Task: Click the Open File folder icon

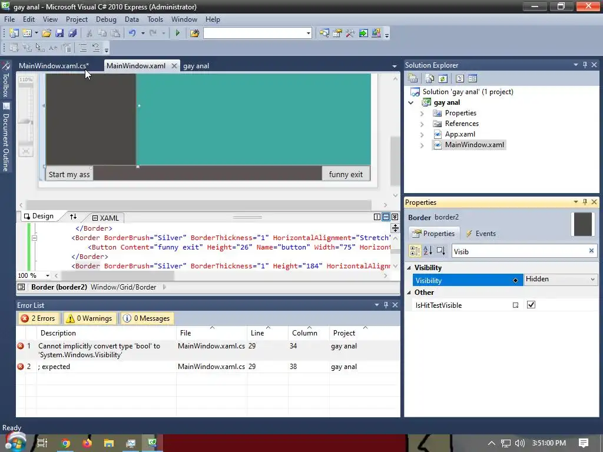Action: (x=47, y=33)
